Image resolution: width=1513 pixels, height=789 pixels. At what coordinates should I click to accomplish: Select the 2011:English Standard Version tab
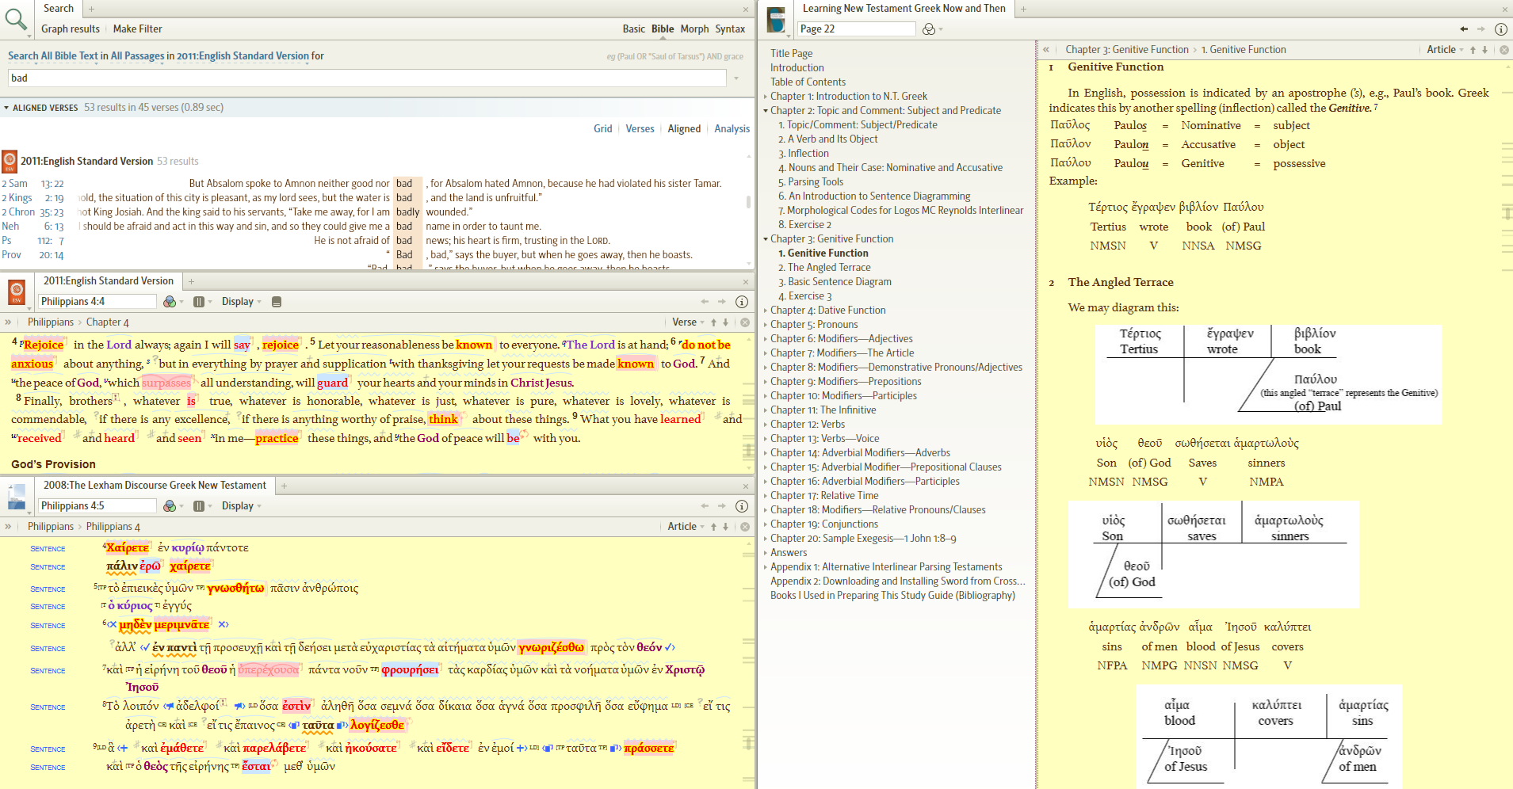pyautogui.click(x=108, y=281)
